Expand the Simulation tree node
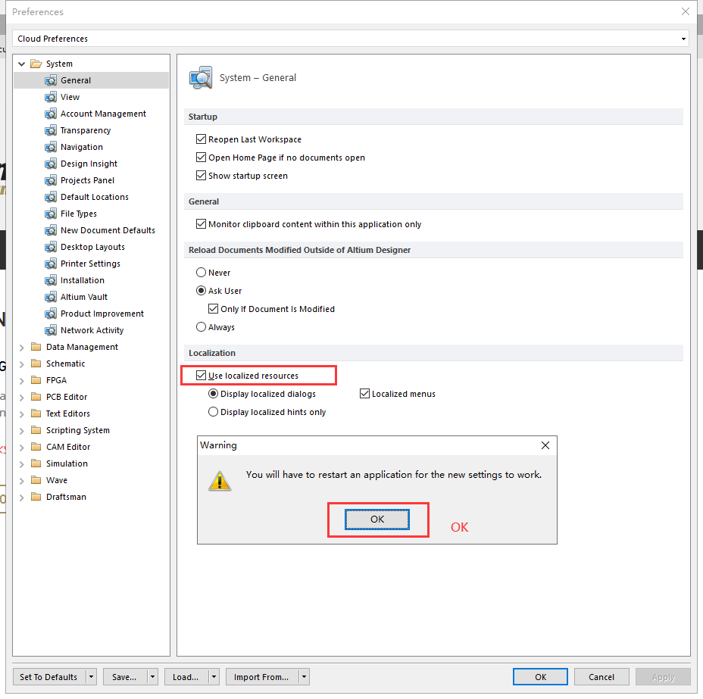Image resolution: width=703 pixels, height=699 pixels. point(21,463)
